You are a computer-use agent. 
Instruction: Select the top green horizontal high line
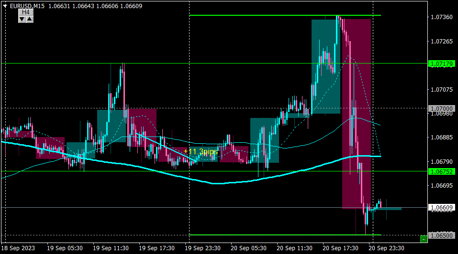(285, 15)
